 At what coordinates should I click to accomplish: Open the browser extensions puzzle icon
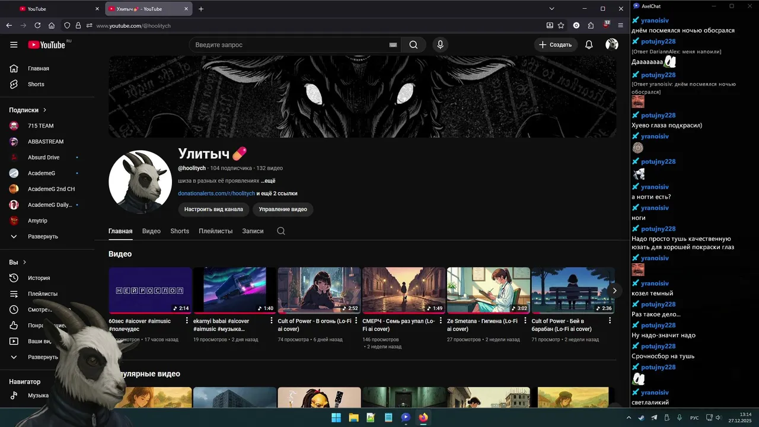pos(591,26)
